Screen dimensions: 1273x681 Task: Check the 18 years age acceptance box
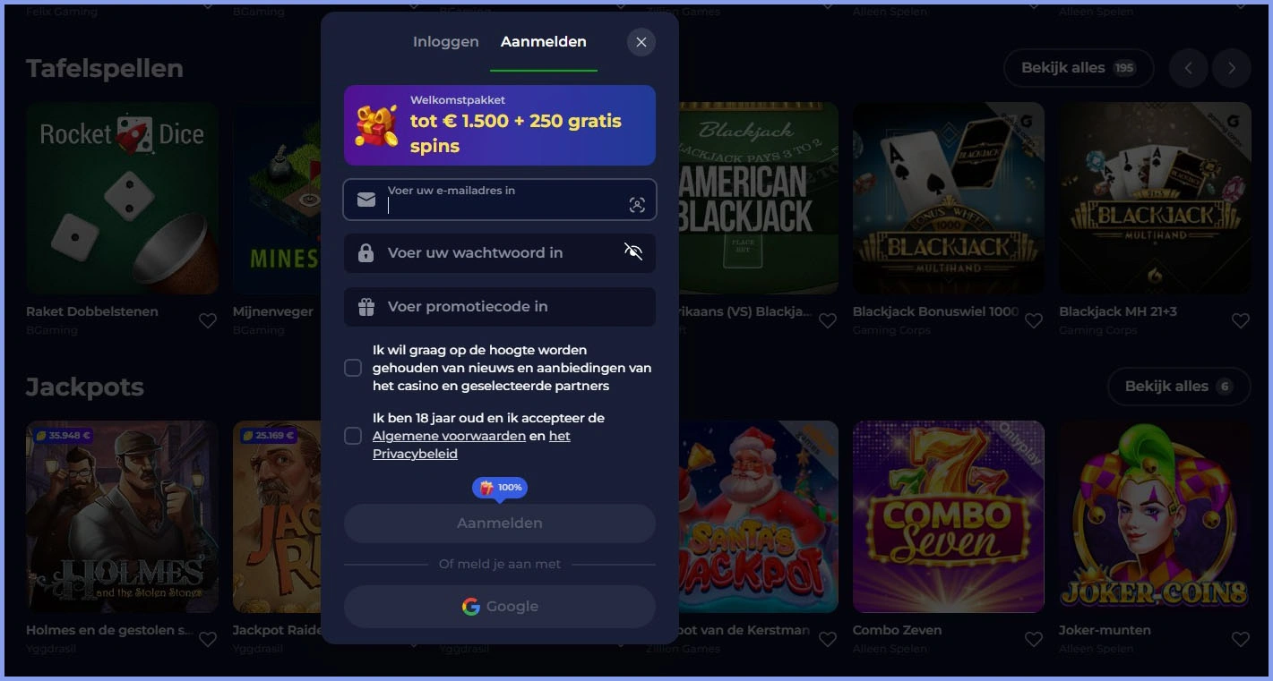pyautogui.click(x=353, y=436)
